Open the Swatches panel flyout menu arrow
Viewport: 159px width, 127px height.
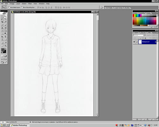click(157, 13)
